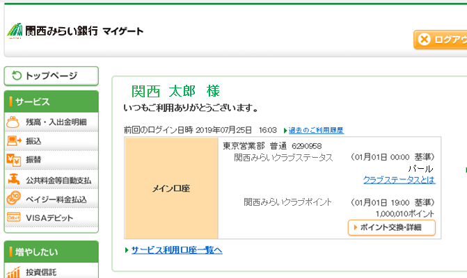Follow サービス利用口座一覧へ link

coord(177,250)
